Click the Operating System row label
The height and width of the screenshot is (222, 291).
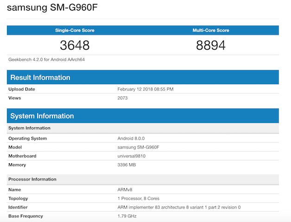point(28,138)
